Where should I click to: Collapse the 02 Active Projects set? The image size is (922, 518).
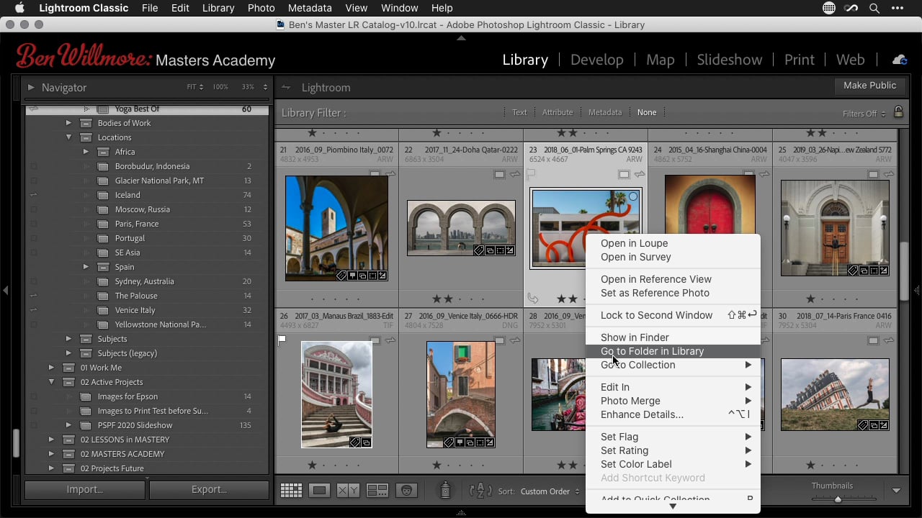coord(51,382)
